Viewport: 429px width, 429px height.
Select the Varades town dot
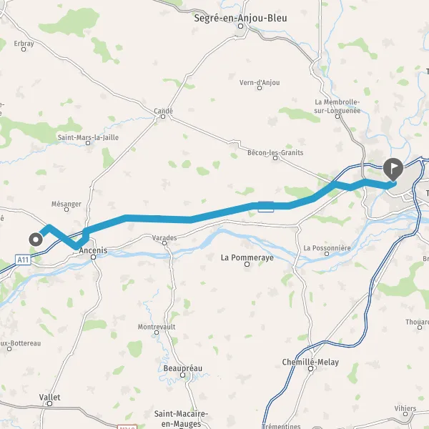tap(164, 243)
